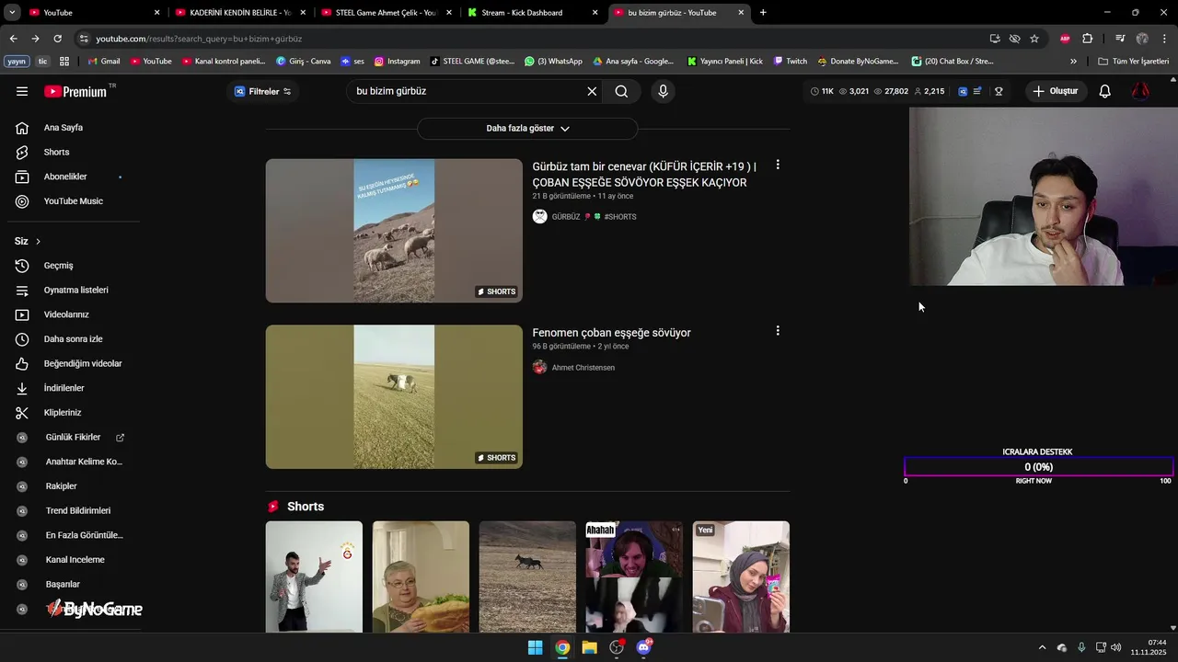This screenshot has height=662, width=1178.
Task: Open the Yeni labeled Shorts card
Action: [741, 576]
